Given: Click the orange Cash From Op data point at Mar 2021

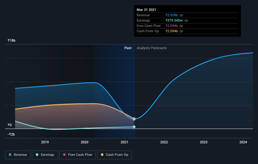Looking at the screenshot, I should coord(134,119).
